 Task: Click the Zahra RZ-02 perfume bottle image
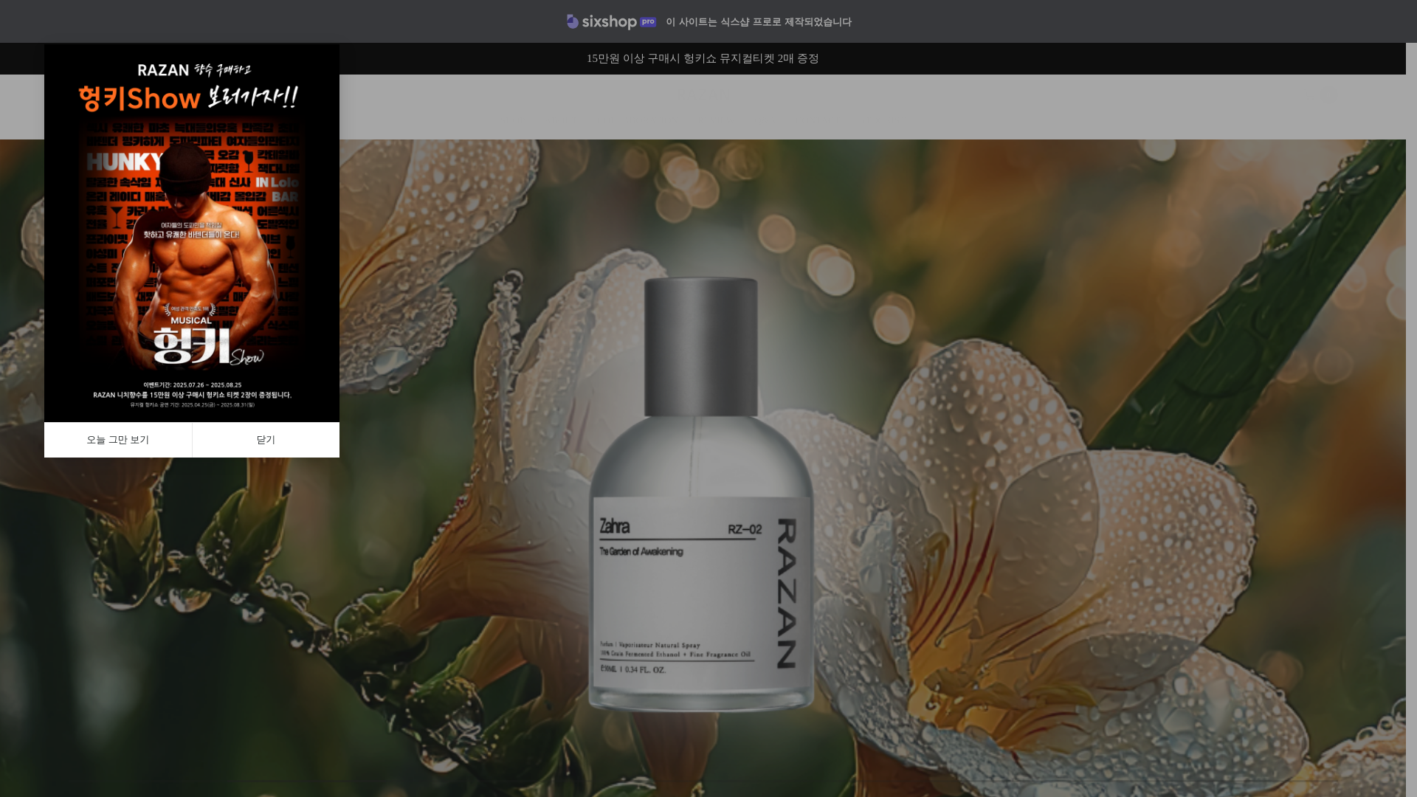(x=701, y=494)
